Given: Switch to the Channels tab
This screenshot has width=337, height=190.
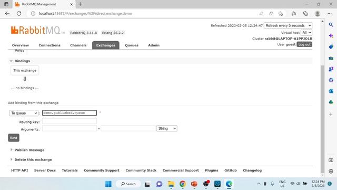Looking at the screenshot, I should point(78,45).
